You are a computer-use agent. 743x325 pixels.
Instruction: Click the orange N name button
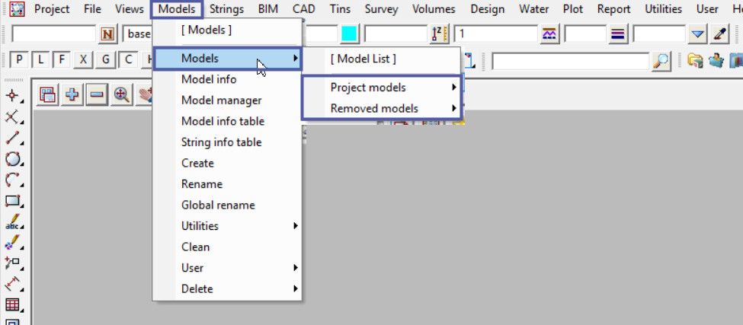107,34
